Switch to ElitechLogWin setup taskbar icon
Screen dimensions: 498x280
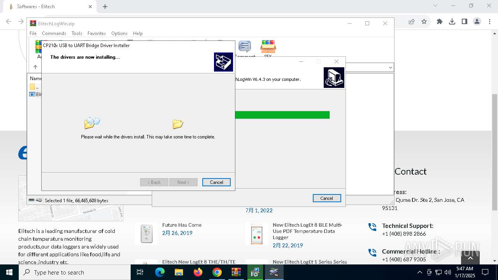click(x=255, y=272)
